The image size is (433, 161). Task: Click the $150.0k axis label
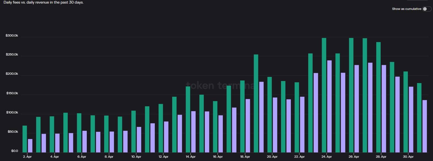(12, 93)
